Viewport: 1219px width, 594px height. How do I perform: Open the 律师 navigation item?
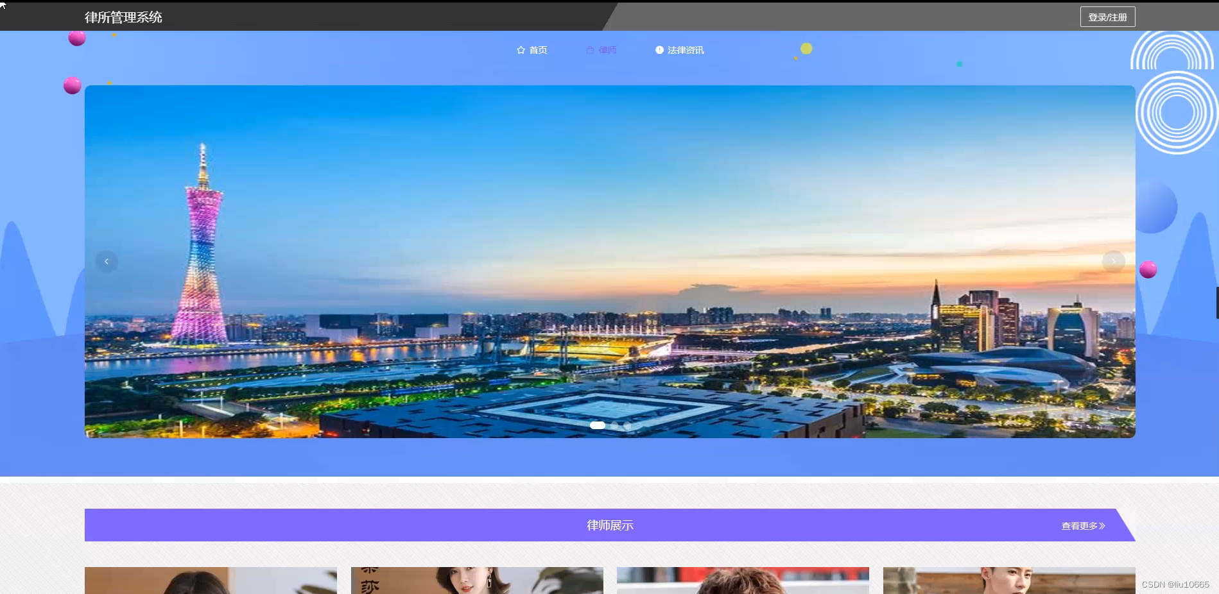coord(601,50)
